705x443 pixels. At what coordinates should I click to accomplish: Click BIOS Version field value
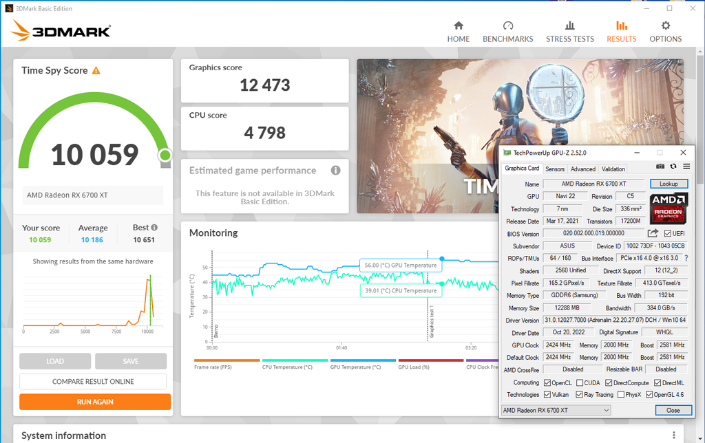tap(593, 233)
